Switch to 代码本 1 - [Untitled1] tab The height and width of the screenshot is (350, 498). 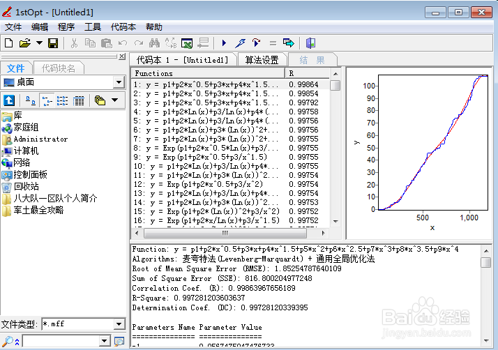pyautogui.click(x=183, y=60)
